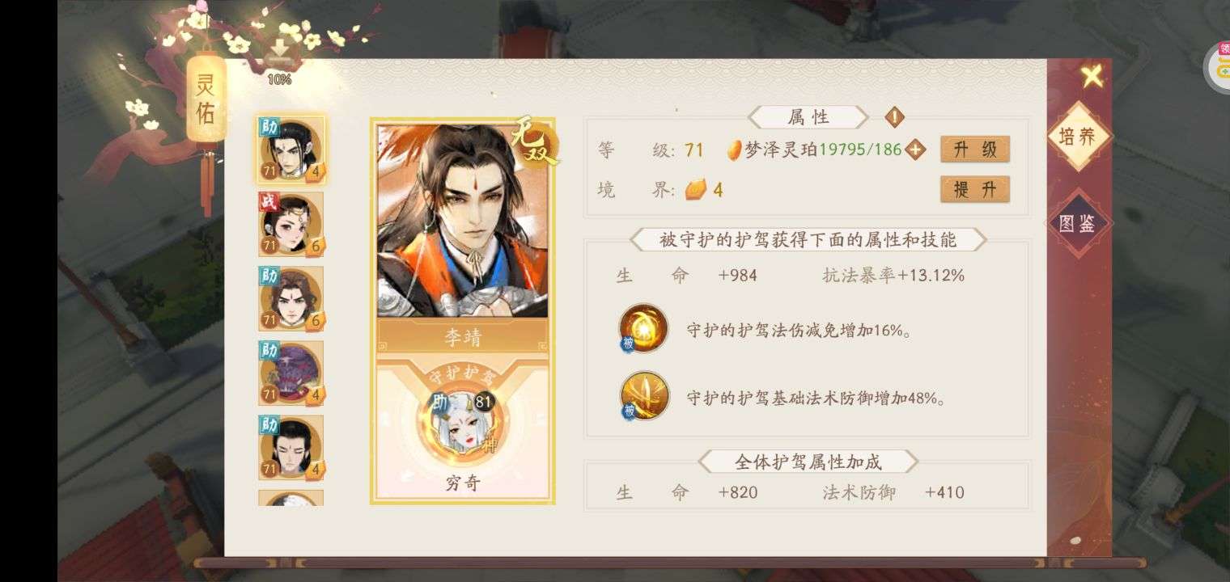Click the golden sword skill icon
The height and width of the screenshot is (582, 1230).
tap(644, 396)
